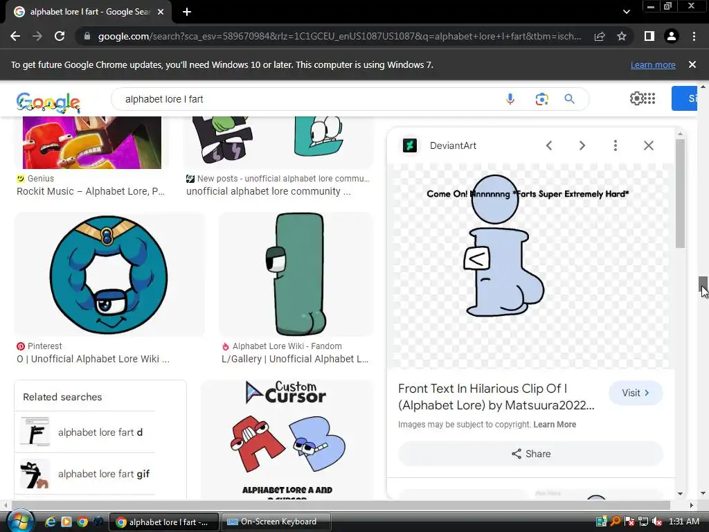Toggle the Chrome side panel

(649, 36)
